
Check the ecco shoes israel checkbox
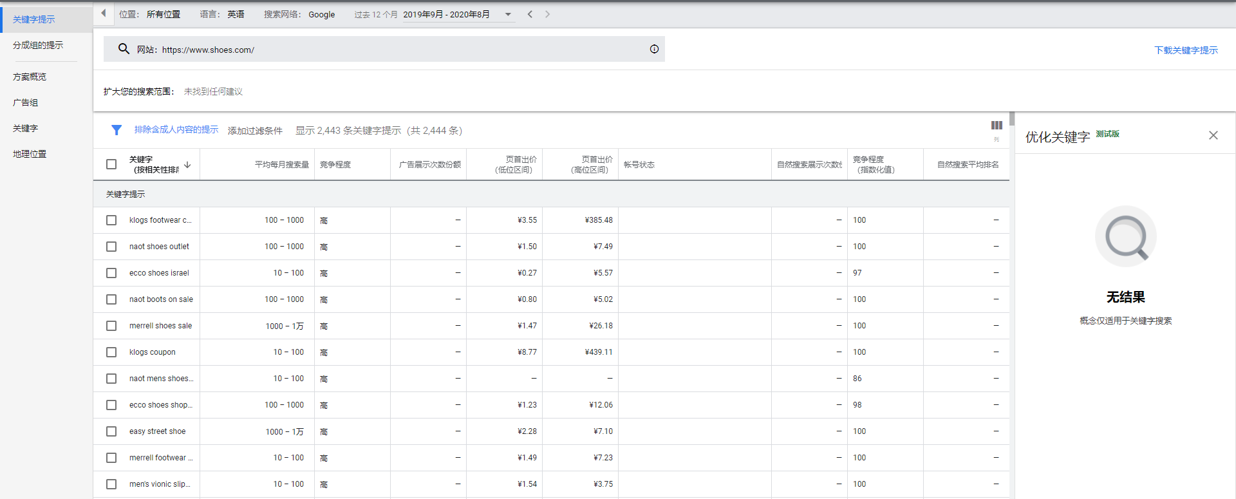tap(111, 273)
